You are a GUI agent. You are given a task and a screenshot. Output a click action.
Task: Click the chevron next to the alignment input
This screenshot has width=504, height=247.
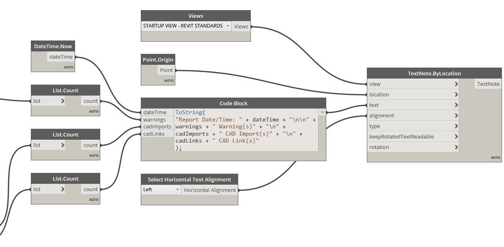(x=456, y=115)
